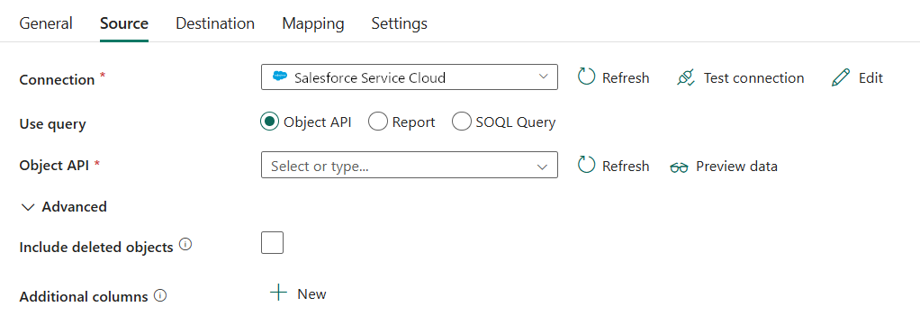This screenshot has height=334, width=920.
Task: Click the Preview data label
Action: click(736, 167)
